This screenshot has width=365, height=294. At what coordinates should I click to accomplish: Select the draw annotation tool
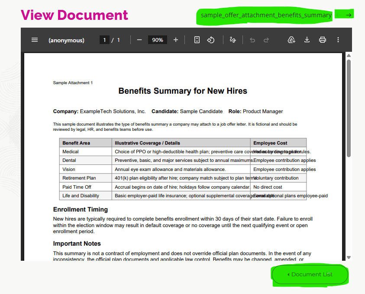(x=233, y=40)
